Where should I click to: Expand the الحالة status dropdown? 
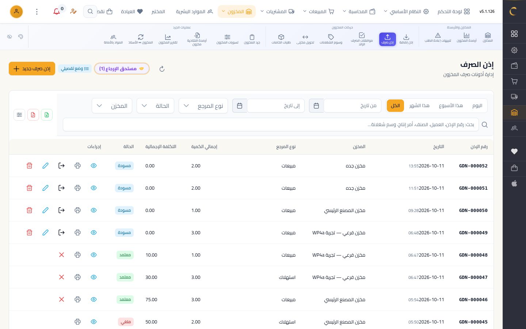pyautogui.click(x=155, y=106)
